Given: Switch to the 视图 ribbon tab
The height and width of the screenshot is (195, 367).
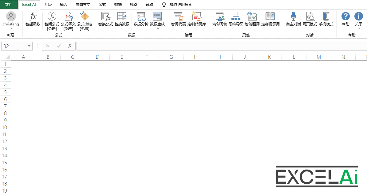Looking at the screenshot, I should click(x=134, y=4).
